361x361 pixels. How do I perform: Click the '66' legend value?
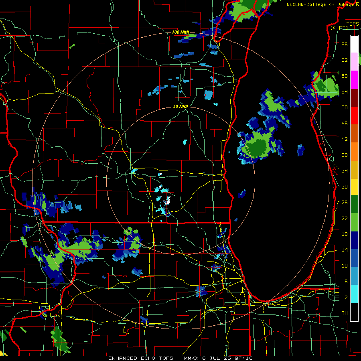[345, 44]
